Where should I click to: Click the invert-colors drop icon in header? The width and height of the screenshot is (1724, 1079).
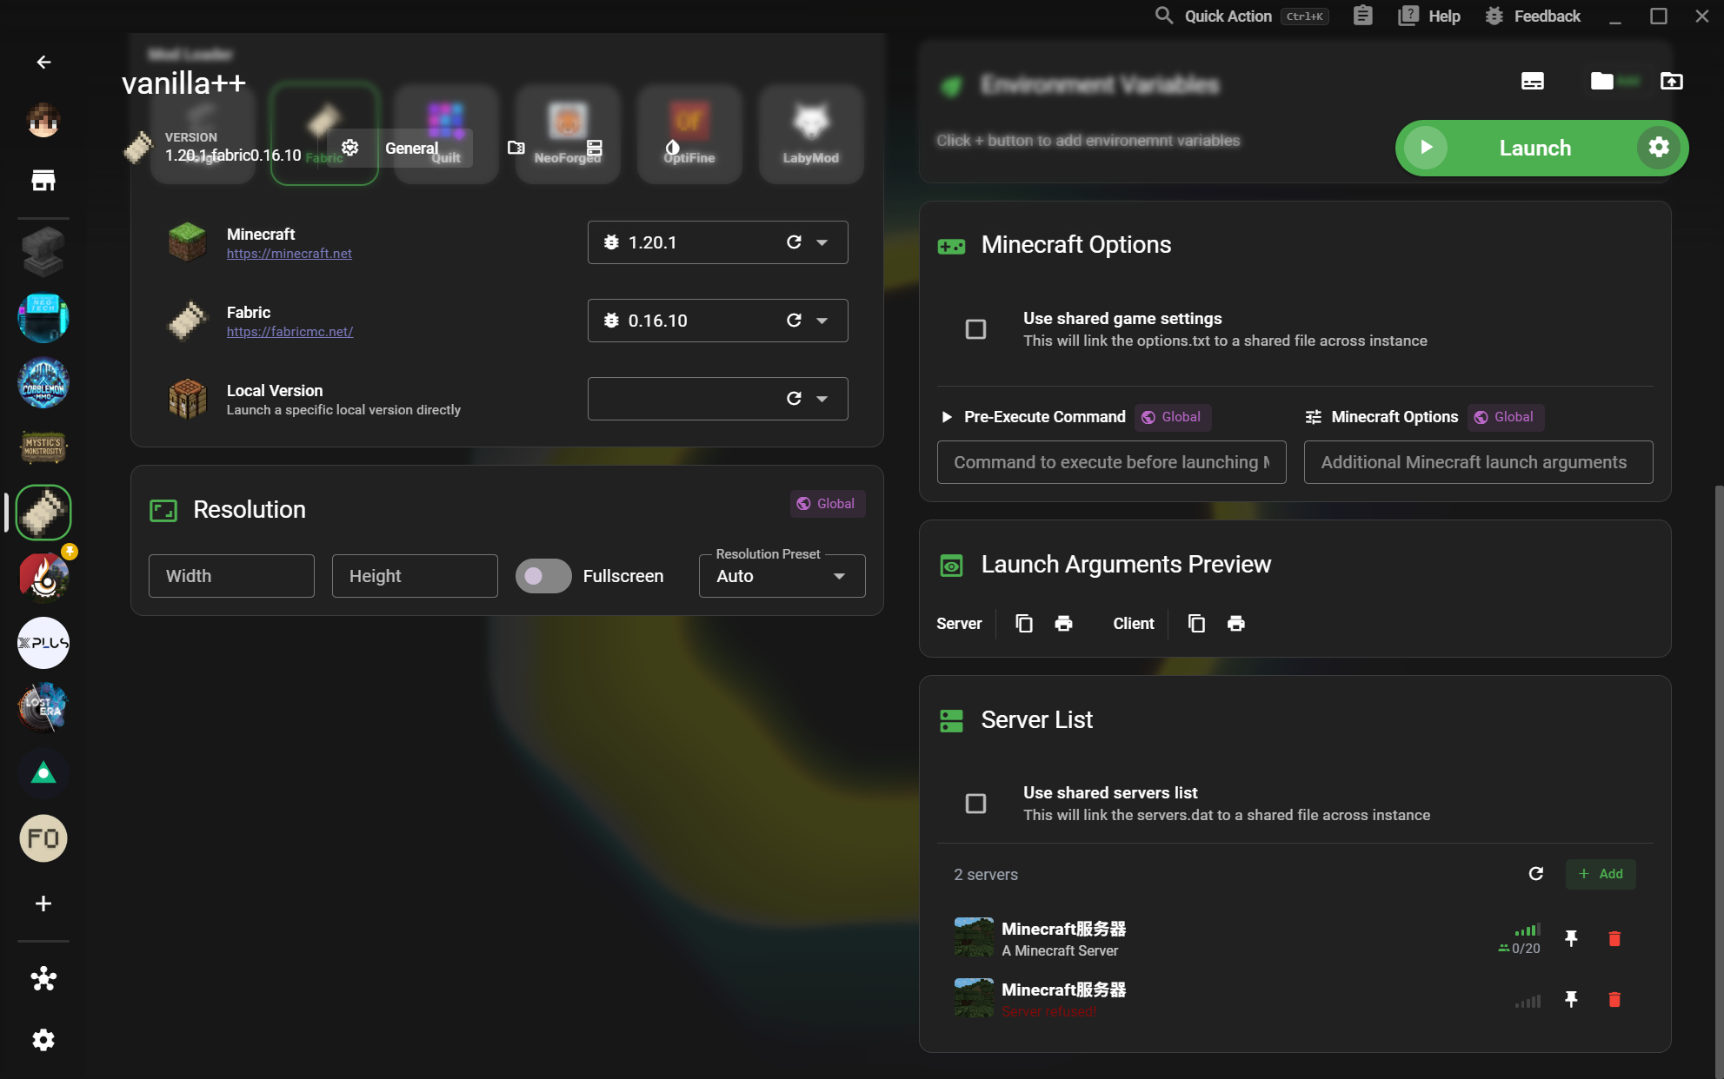pos(672,148)
